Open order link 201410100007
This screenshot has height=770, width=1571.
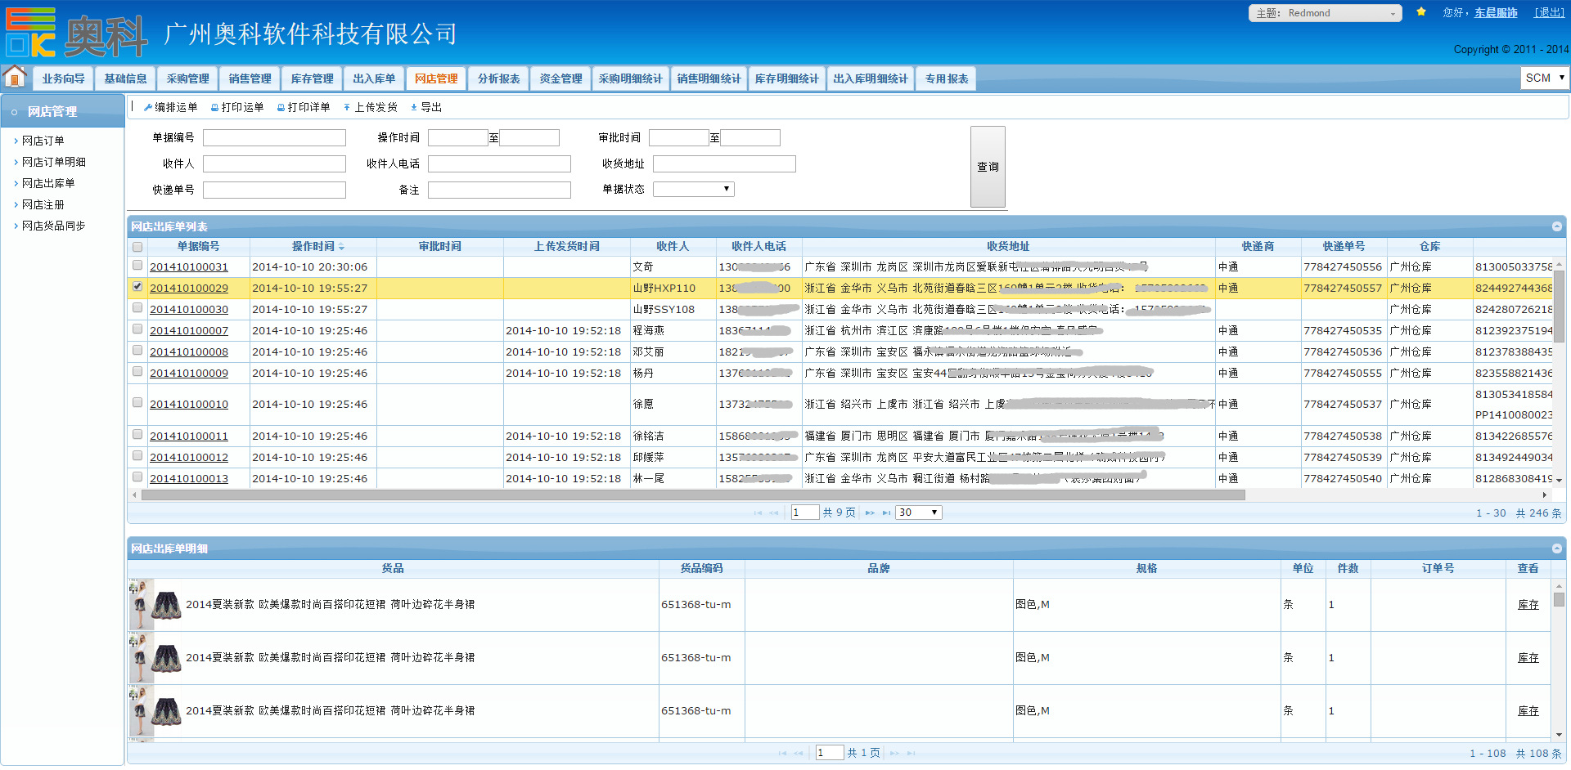189,331
